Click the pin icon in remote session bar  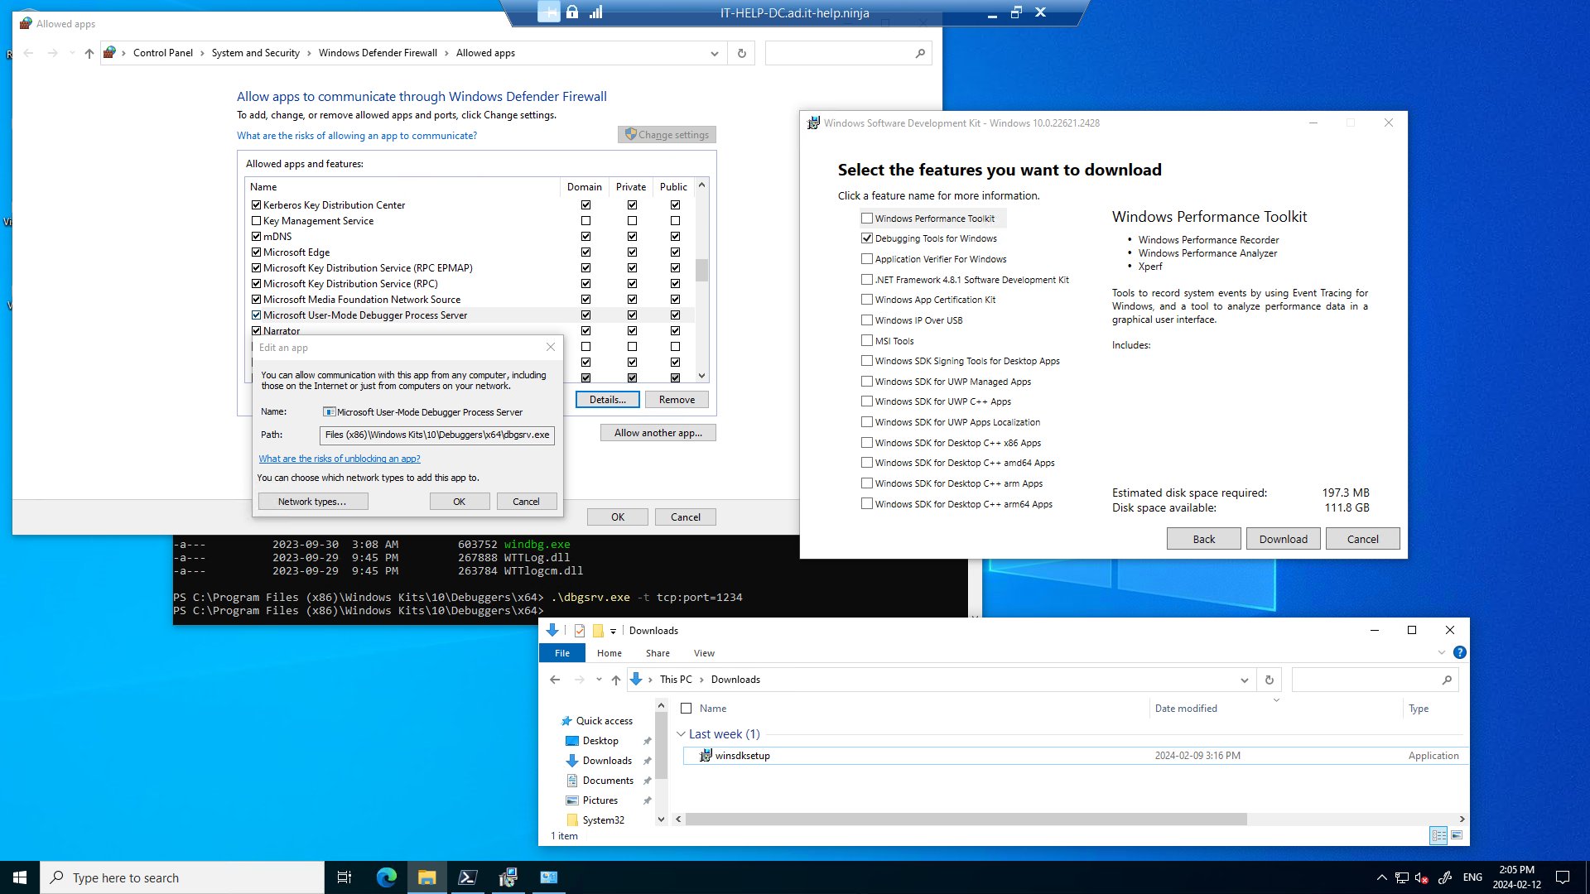point(548,12)
